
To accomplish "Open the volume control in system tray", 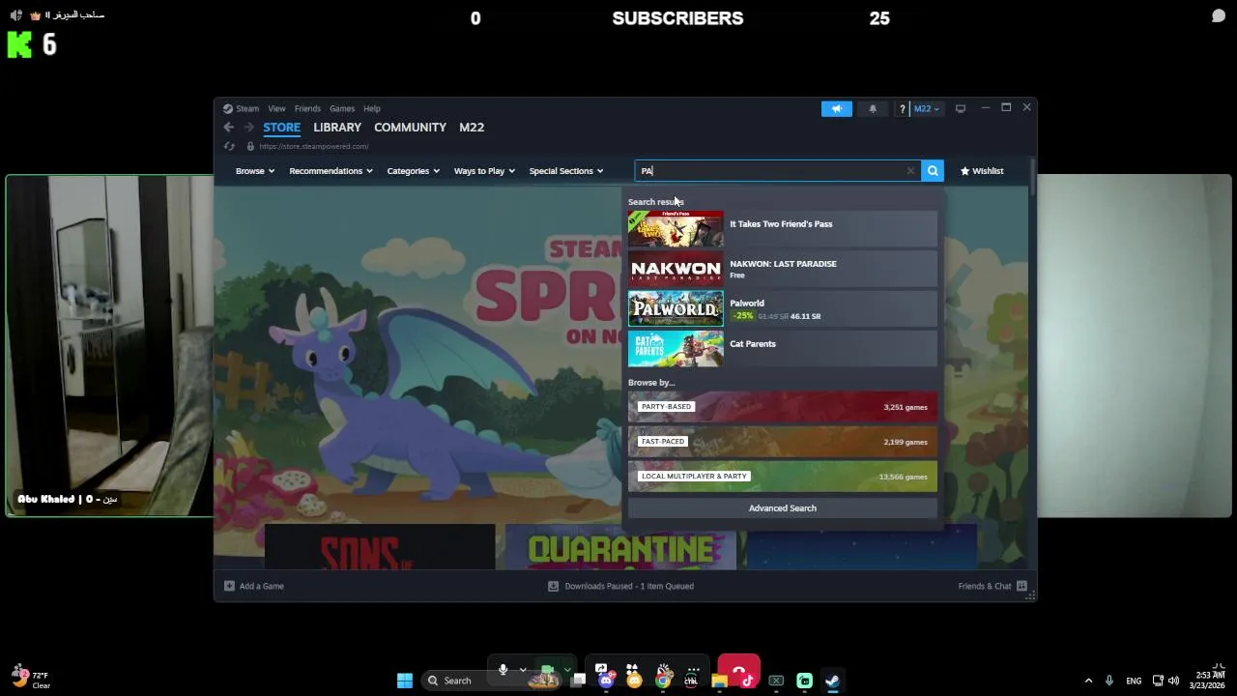I will coord(1173,681).
